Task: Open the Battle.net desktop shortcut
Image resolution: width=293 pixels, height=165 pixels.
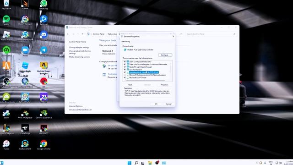Action: (43, 20)
